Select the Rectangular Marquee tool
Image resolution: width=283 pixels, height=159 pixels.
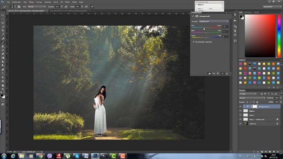coord(3,19)
